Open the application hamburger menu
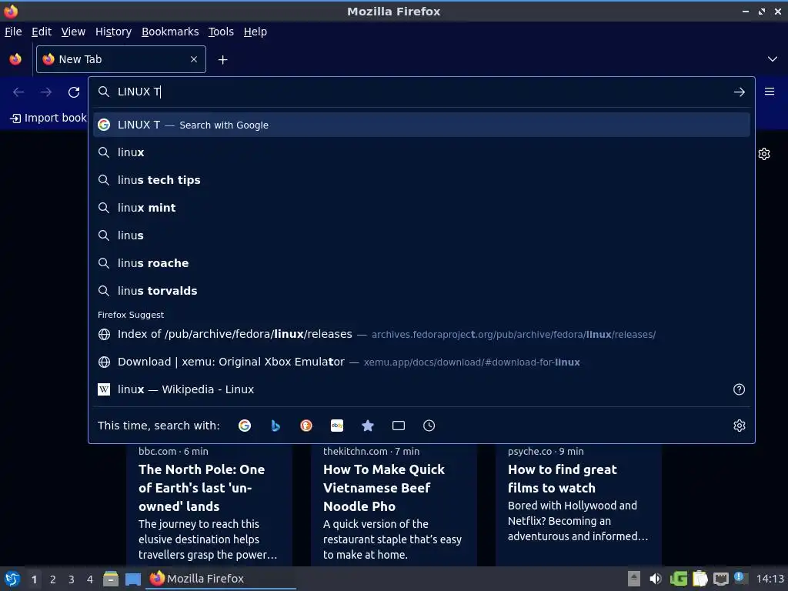Screen dimensions: 788x591 pos(770,92)
